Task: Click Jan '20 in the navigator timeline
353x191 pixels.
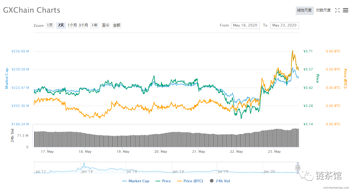Action: click(x=269, y=171)
